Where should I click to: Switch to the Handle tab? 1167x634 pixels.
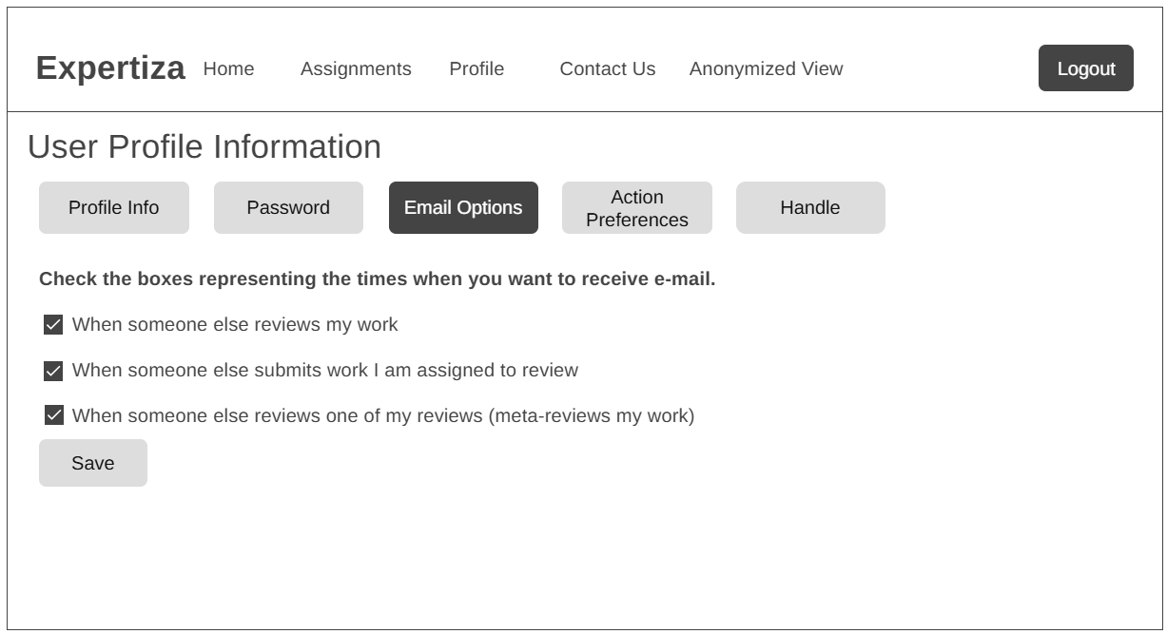[x=810, y=207]
